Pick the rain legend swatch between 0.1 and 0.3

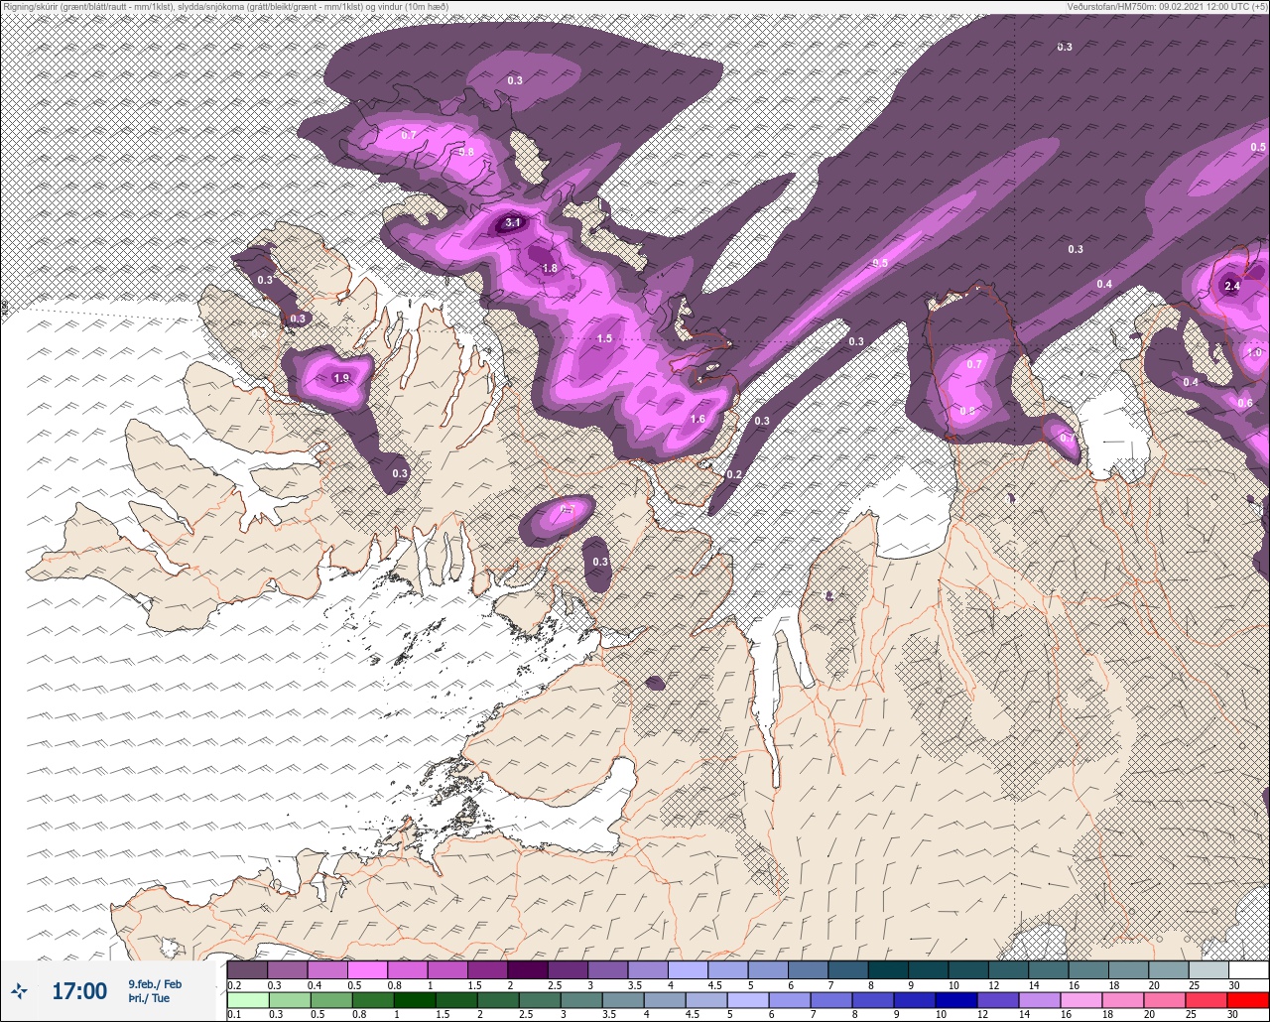point(247,1000)
